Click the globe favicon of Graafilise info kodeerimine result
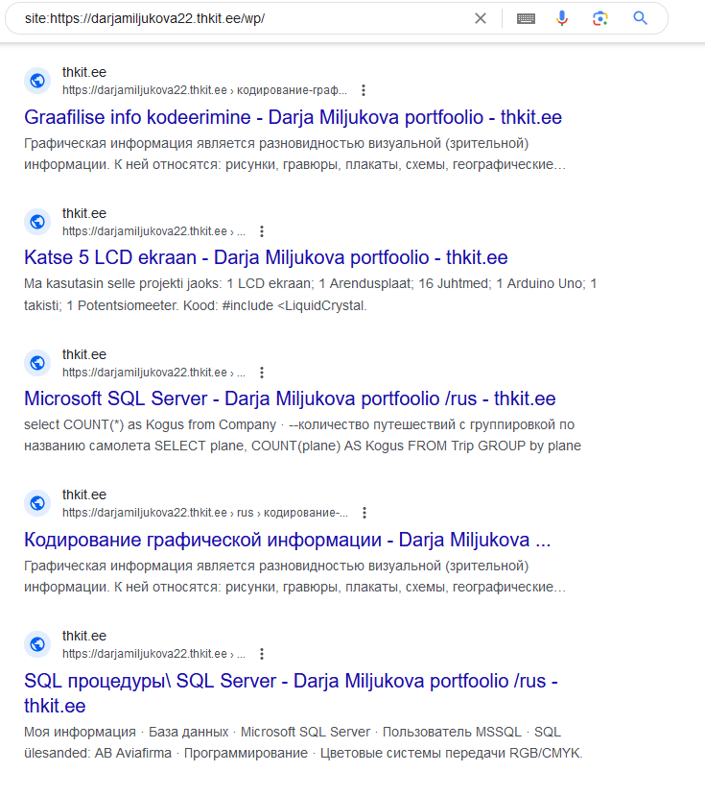The height and width of the screenshot is (796, 705). click(37, 81)
